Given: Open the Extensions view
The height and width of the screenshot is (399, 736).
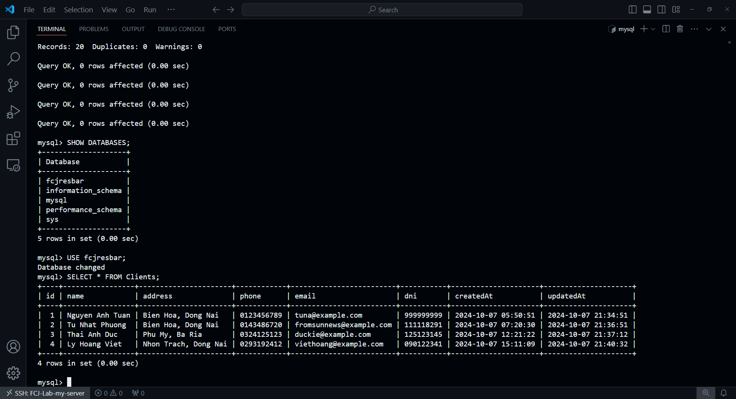Looking at the screenshot, I should (x=13, y=138).
